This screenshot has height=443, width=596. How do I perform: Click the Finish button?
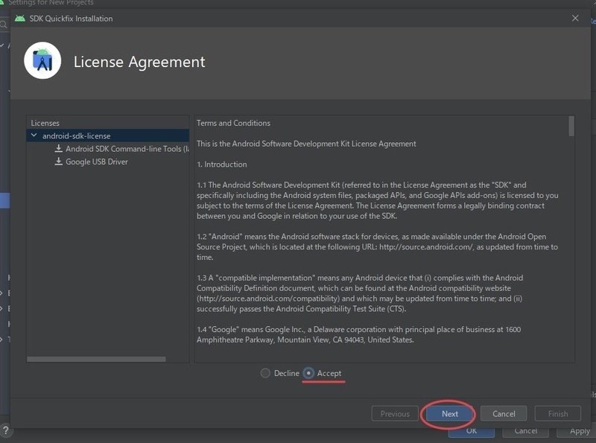tap(557, 414)
